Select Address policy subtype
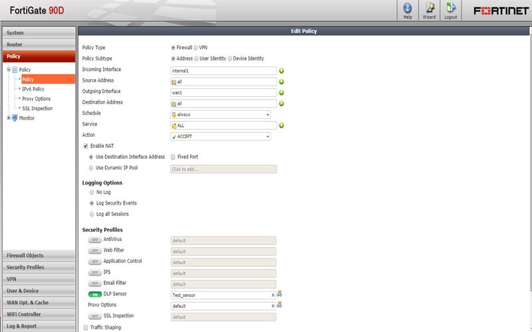This screenshot has height=332, width=532. click(x=173, y=58)
